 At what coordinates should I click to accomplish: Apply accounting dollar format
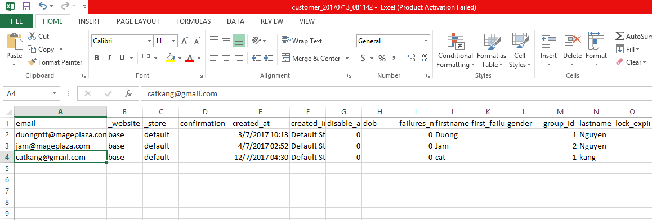[363, 58]
